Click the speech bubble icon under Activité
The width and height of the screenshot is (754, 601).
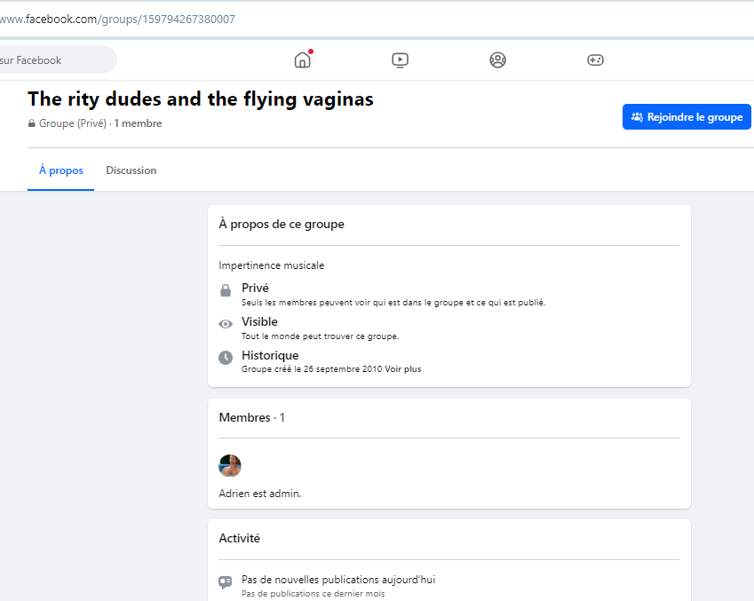(x=226, y=582)
